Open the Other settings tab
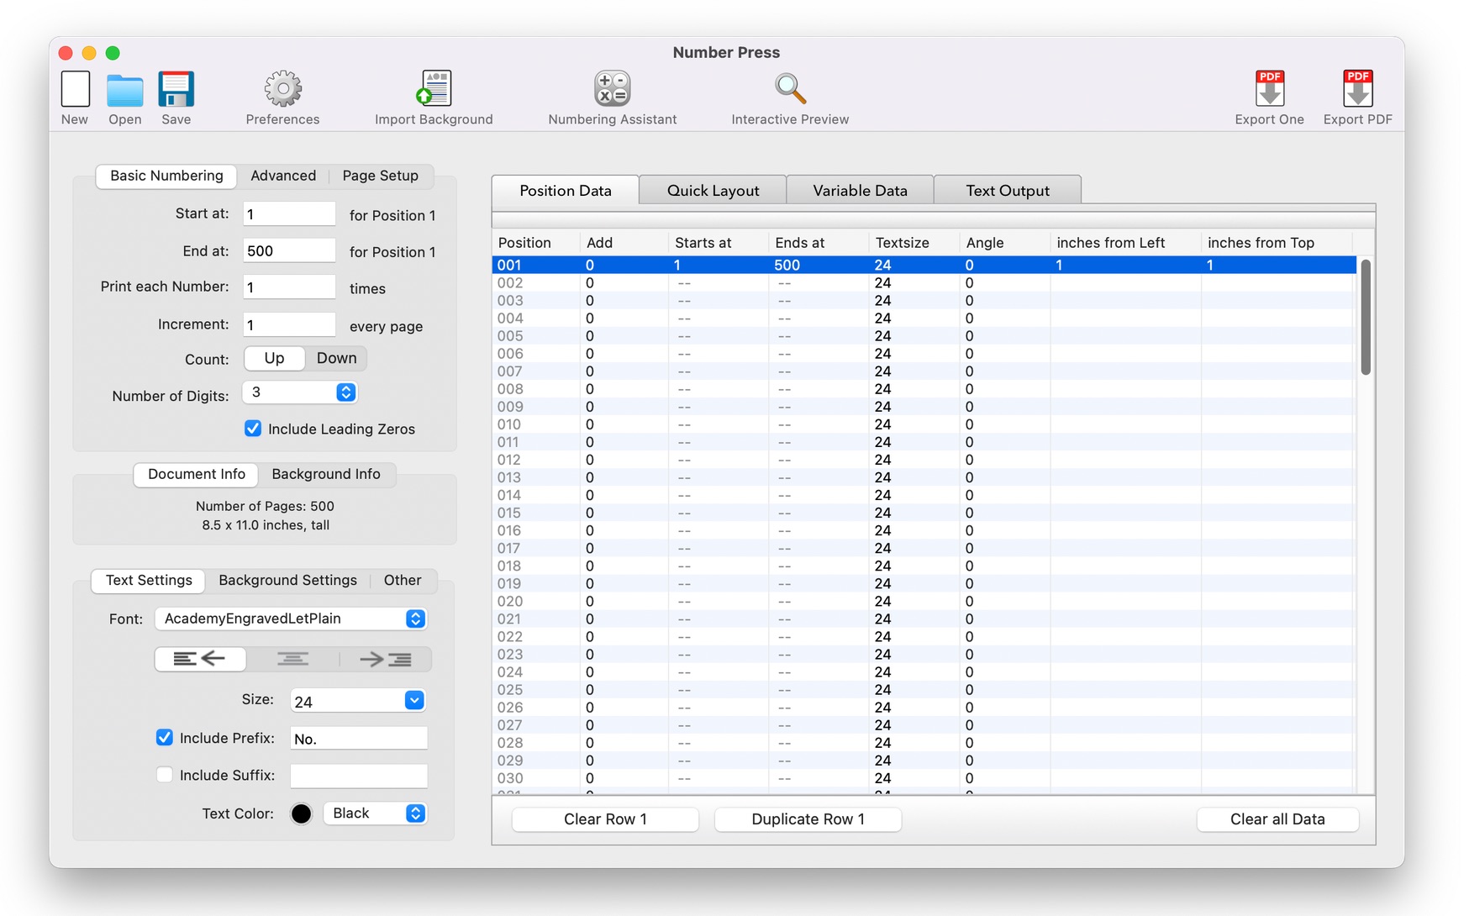Image resolution: width=1469 pixels, height=916 pixels. (403, 580)
